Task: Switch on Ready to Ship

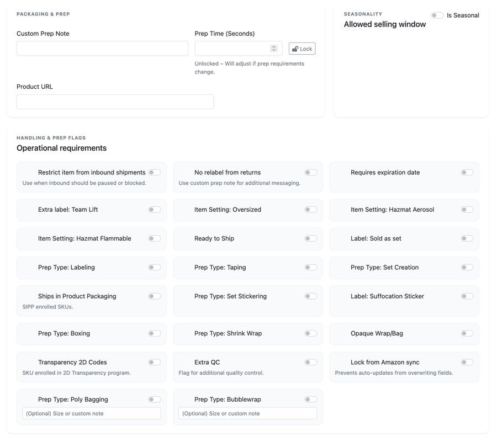Action: (x=311, y=239)
